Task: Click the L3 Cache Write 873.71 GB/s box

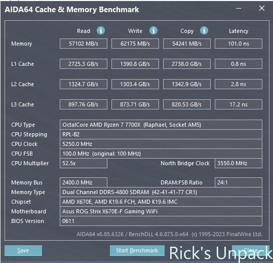Action: pos(135,104)
